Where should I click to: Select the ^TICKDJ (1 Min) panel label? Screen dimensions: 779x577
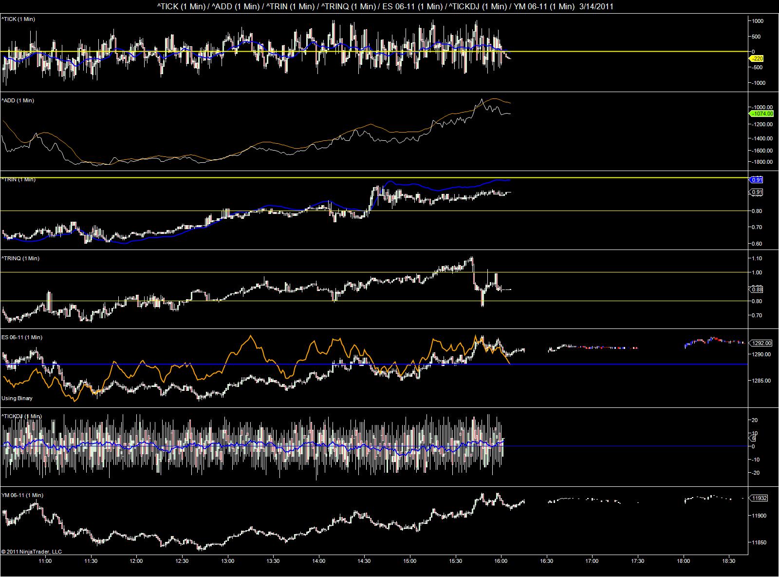pos(21,416)
